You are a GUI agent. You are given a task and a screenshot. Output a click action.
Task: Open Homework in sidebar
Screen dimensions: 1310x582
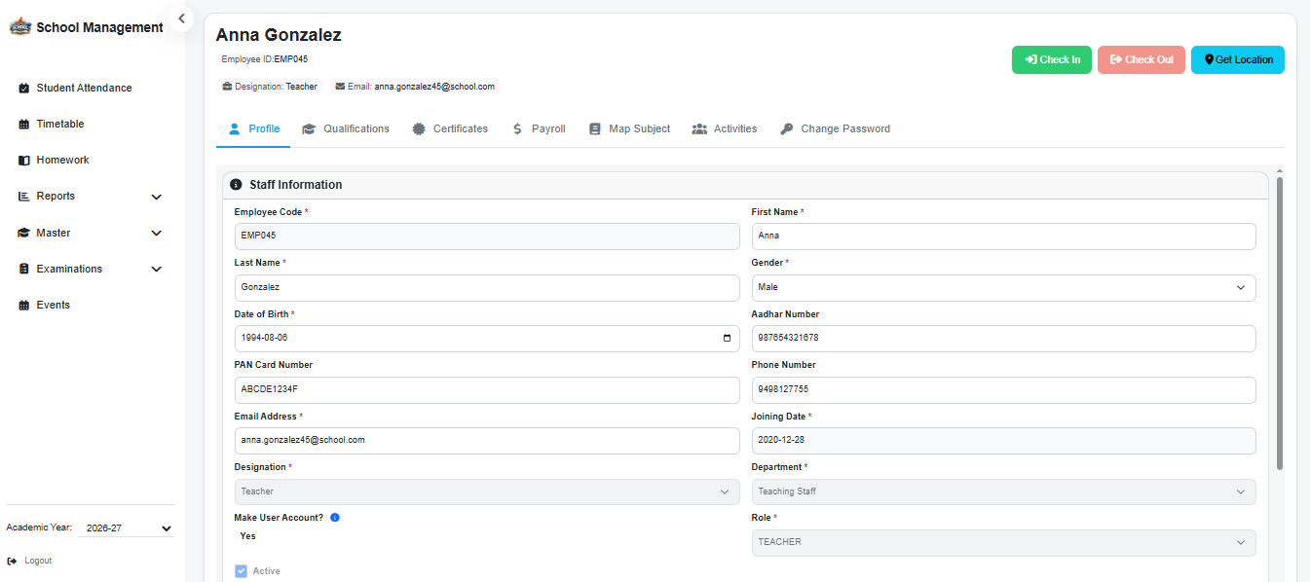(x=62, y=160)
